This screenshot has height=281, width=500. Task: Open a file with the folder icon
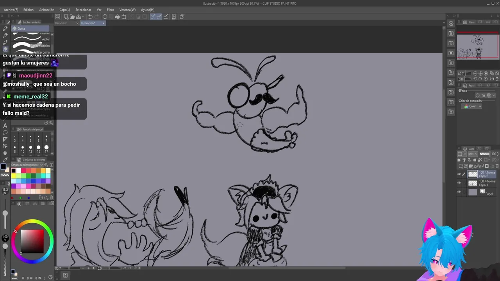72,16
